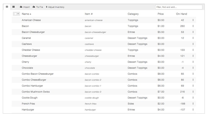Viewport: 206px width, 117px height.
Task: Open the Combo Mushroom Swiss item
Action: point(36,92)
